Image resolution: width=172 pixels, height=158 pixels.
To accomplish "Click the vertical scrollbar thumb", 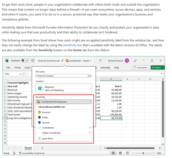I will point(163,109).
